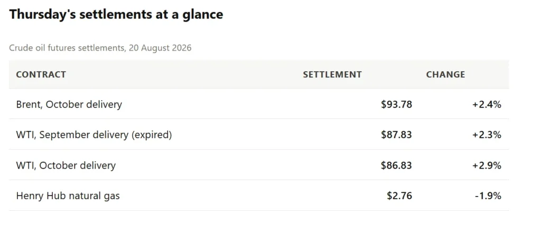Image resolution: width=541 pixels, height=225 pixels.
Task: Click the SETTLEMENT column header
Action: click(332, 74)
